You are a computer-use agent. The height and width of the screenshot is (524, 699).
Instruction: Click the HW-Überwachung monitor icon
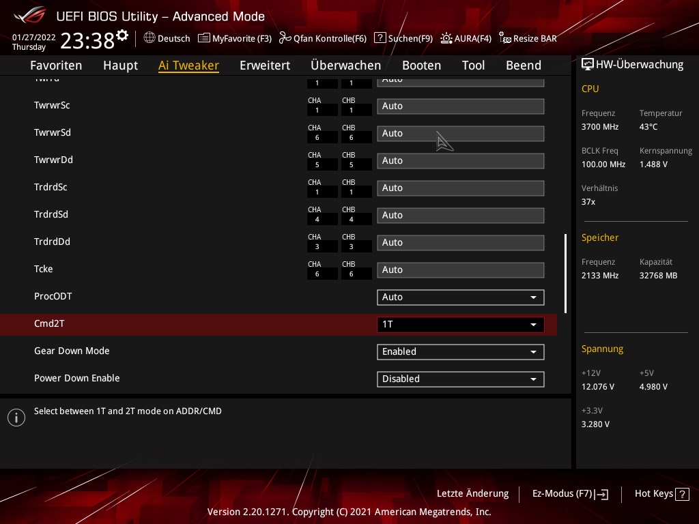pos(588,63)
